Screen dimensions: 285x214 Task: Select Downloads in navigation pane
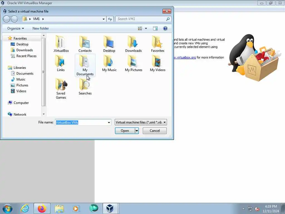pyautogui.click(x=24, y=50)
